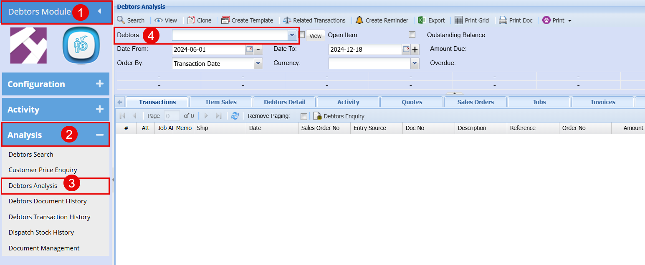
Task: Check the box beside Debtors dropdown
Action: click(x=302, y=35)
